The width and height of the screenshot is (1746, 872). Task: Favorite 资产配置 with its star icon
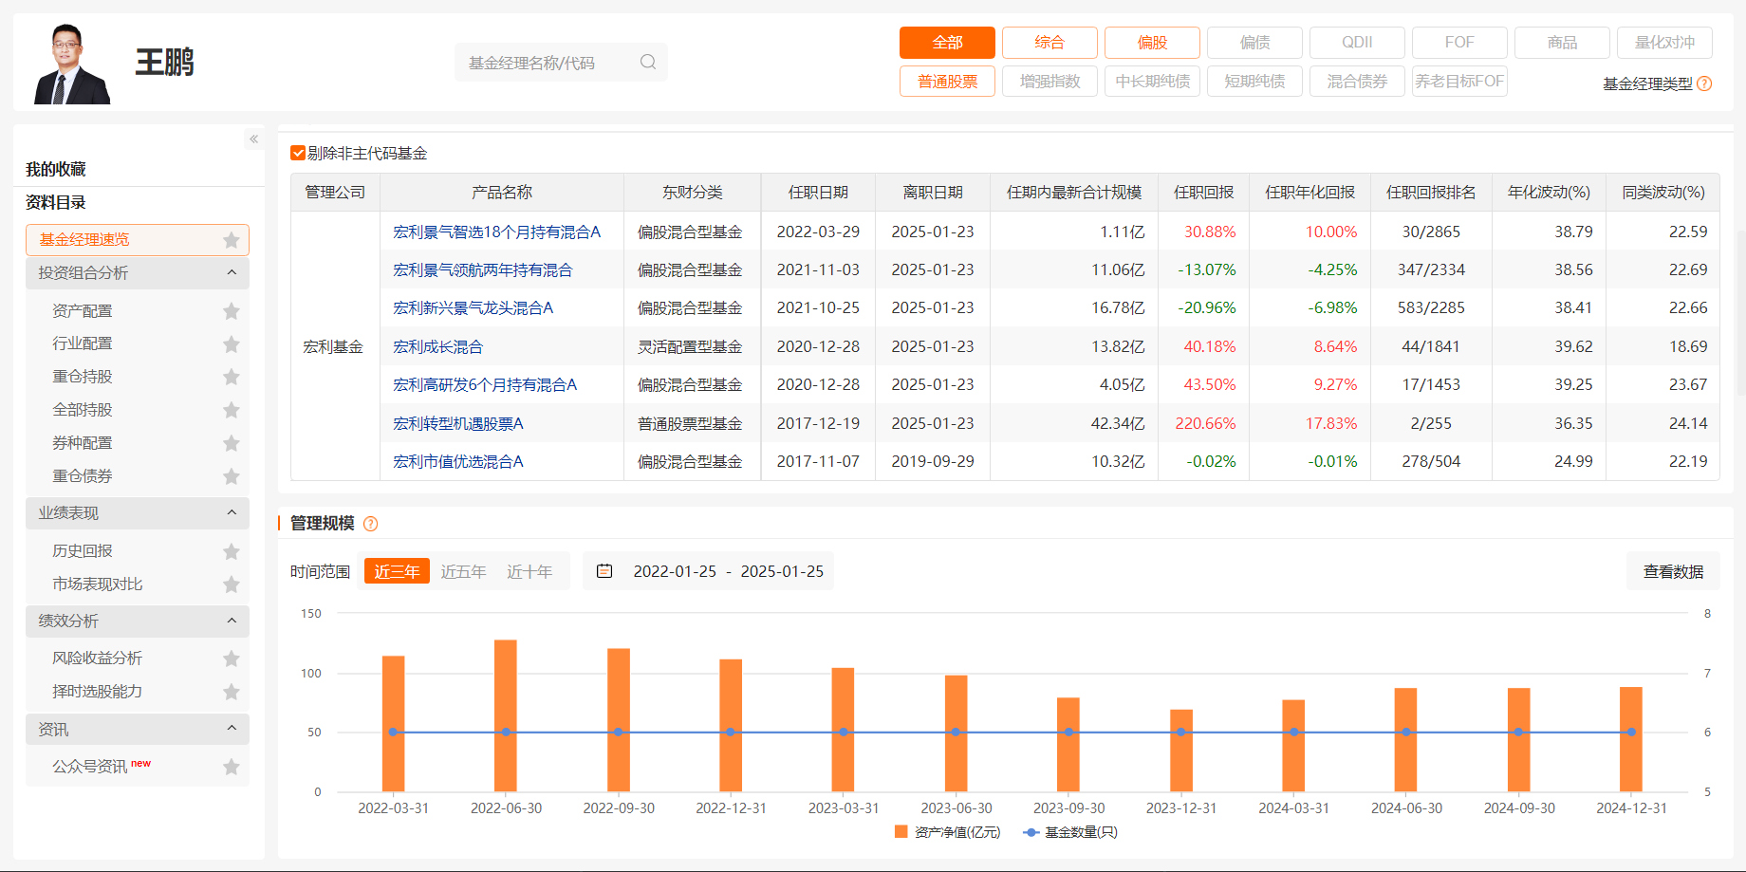231,311
